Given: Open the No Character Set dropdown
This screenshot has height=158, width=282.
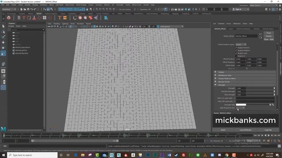Looking at the screenshot, I should tap(216, 141).
